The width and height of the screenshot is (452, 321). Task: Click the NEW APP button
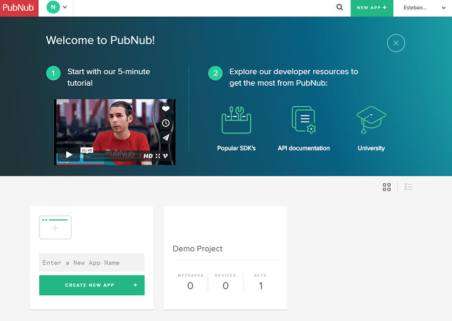tap(372, 8)
